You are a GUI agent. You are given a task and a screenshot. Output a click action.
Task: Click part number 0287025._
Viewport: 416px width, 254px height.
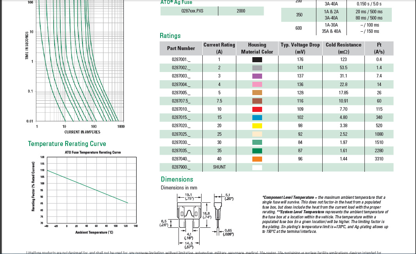tap(181, 134)
